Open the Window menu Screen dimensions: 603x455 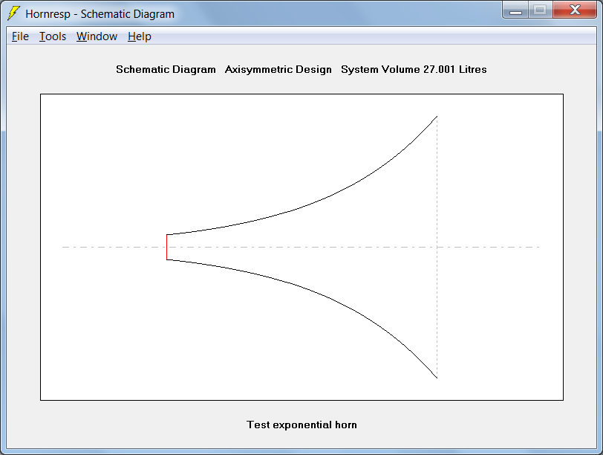tap(97, 36)
